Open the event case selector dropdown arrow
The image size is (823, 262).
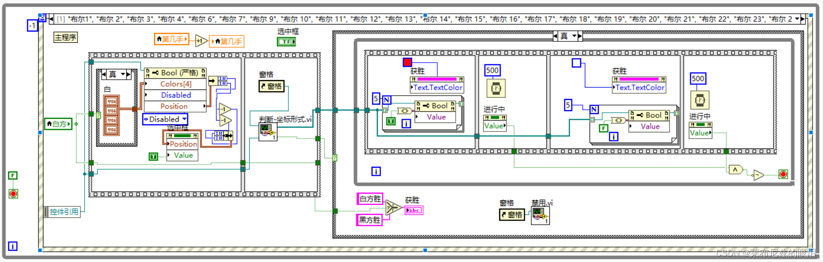click(797, 19)
